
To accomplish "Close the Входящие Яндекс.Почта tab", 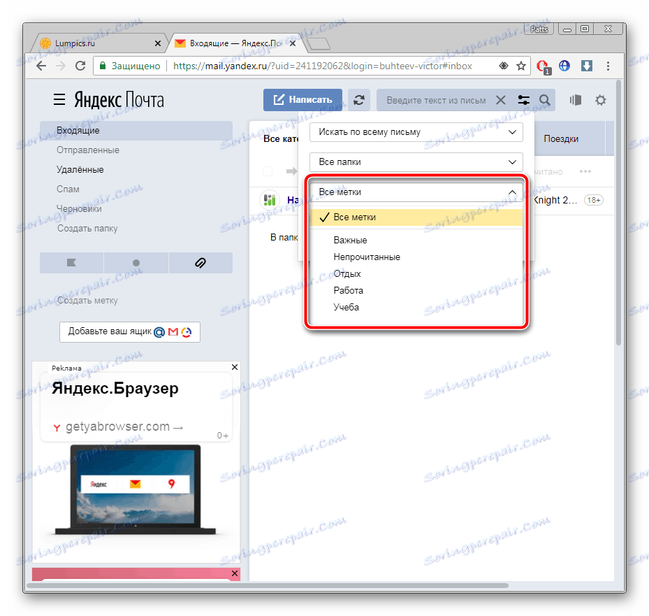I will coord(293,43).
